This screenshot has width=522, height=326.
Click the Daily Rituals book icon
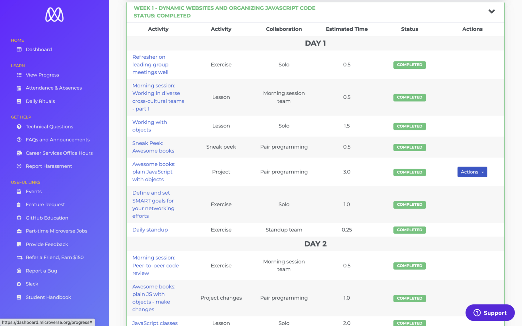[19, 101]
